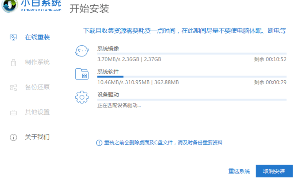This screenshot has height=182, width=294.
Task: Click the 制作系统 USB drive icon
Action: [x=13, y=62]
